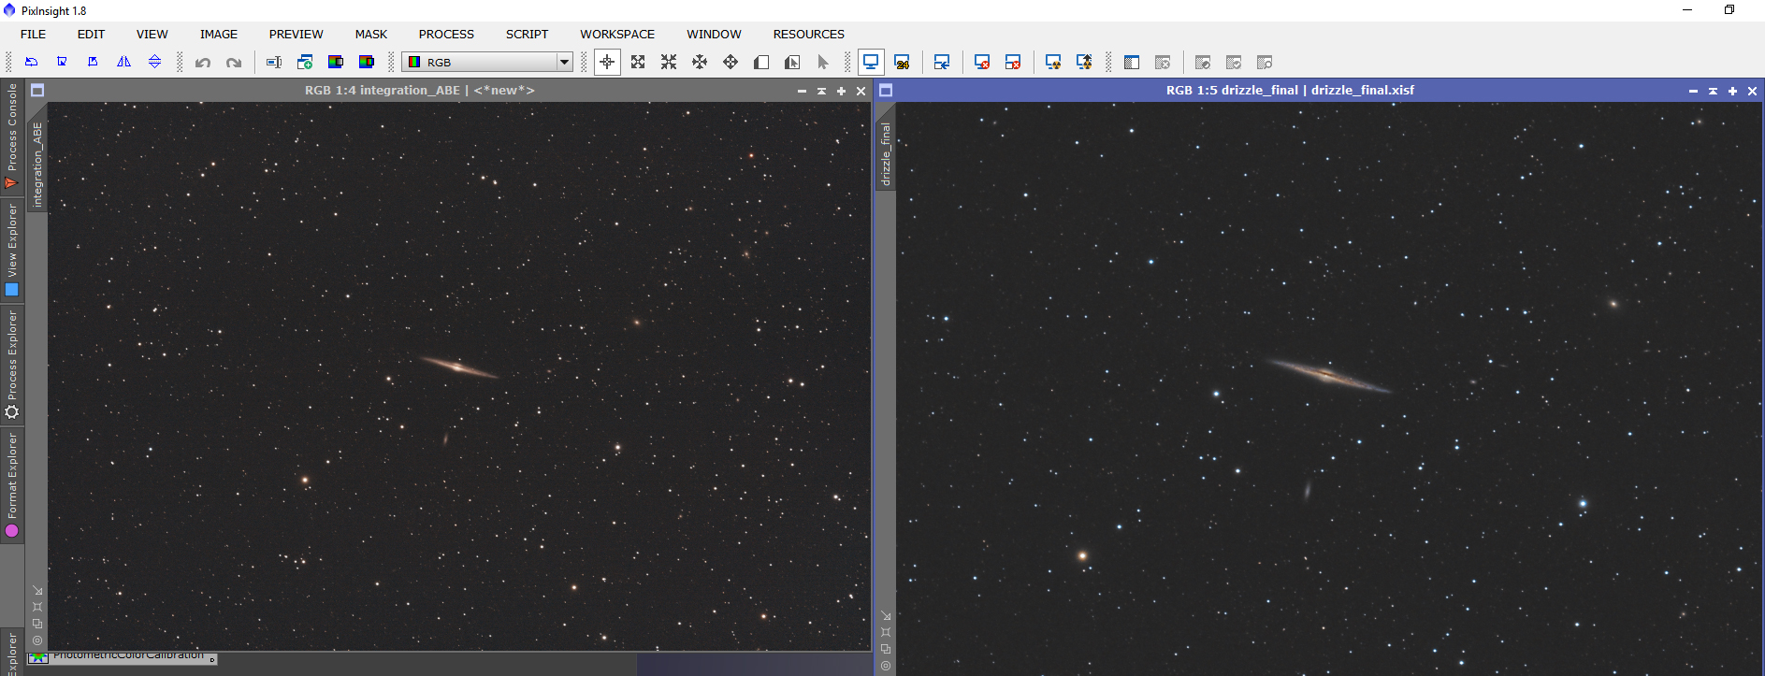Screen dimensions: 1765x676
Task: Toggle the Screen Transfer Function monitor icon
Action: 871,62
